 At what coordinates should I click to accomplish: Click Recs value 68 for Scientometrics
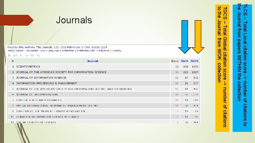click(177, 67)
